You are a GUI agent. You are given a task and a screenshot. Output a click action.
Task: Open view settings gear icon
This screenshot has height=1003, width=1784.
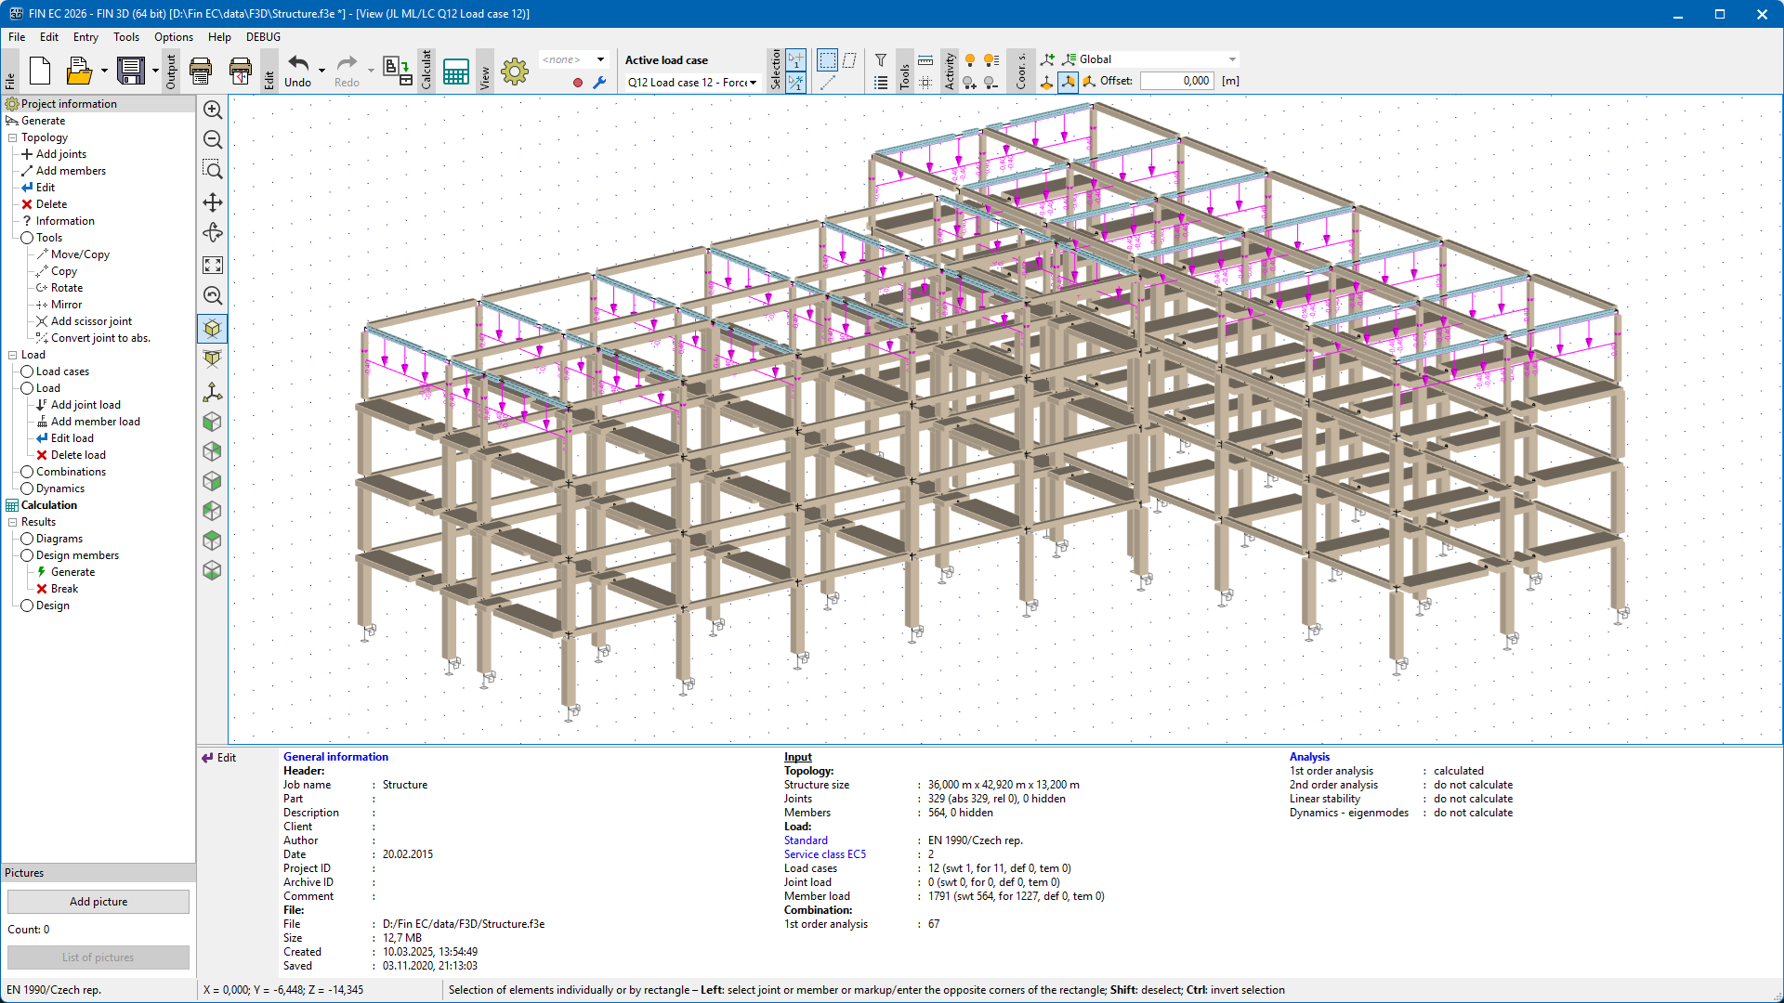pyautogui.click(x=514, y=72)
